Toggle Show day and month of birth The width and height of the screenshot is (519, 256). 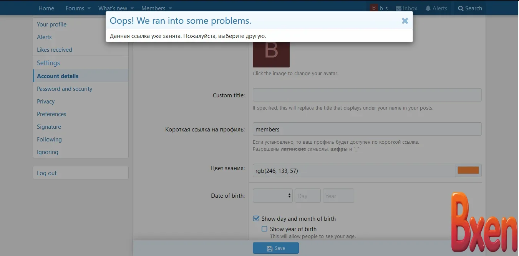[256, 218]
